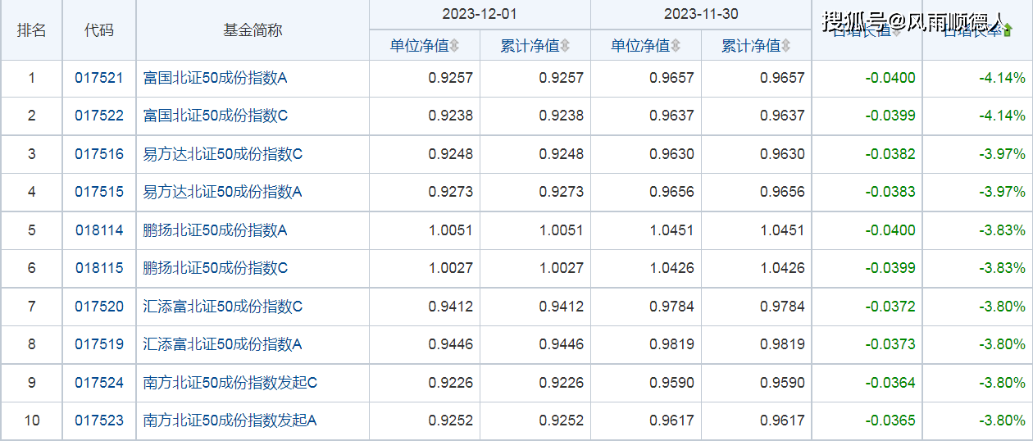Select 11-30 累计净值 0.9617 for 南方发起A
The image size is (1033, 441).
pos(782,421)
